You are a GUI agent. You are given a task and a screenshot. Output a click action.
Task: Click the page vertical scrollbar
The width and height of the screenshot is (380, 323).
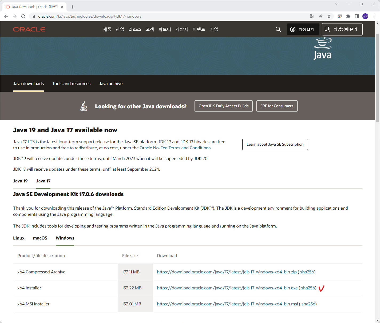(x=377, y=77)
